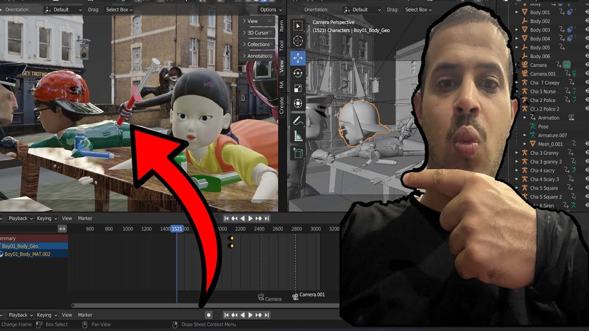589x331 pixels.
Task: Select the 3D Cursor tool
Action: click(298, 41)
